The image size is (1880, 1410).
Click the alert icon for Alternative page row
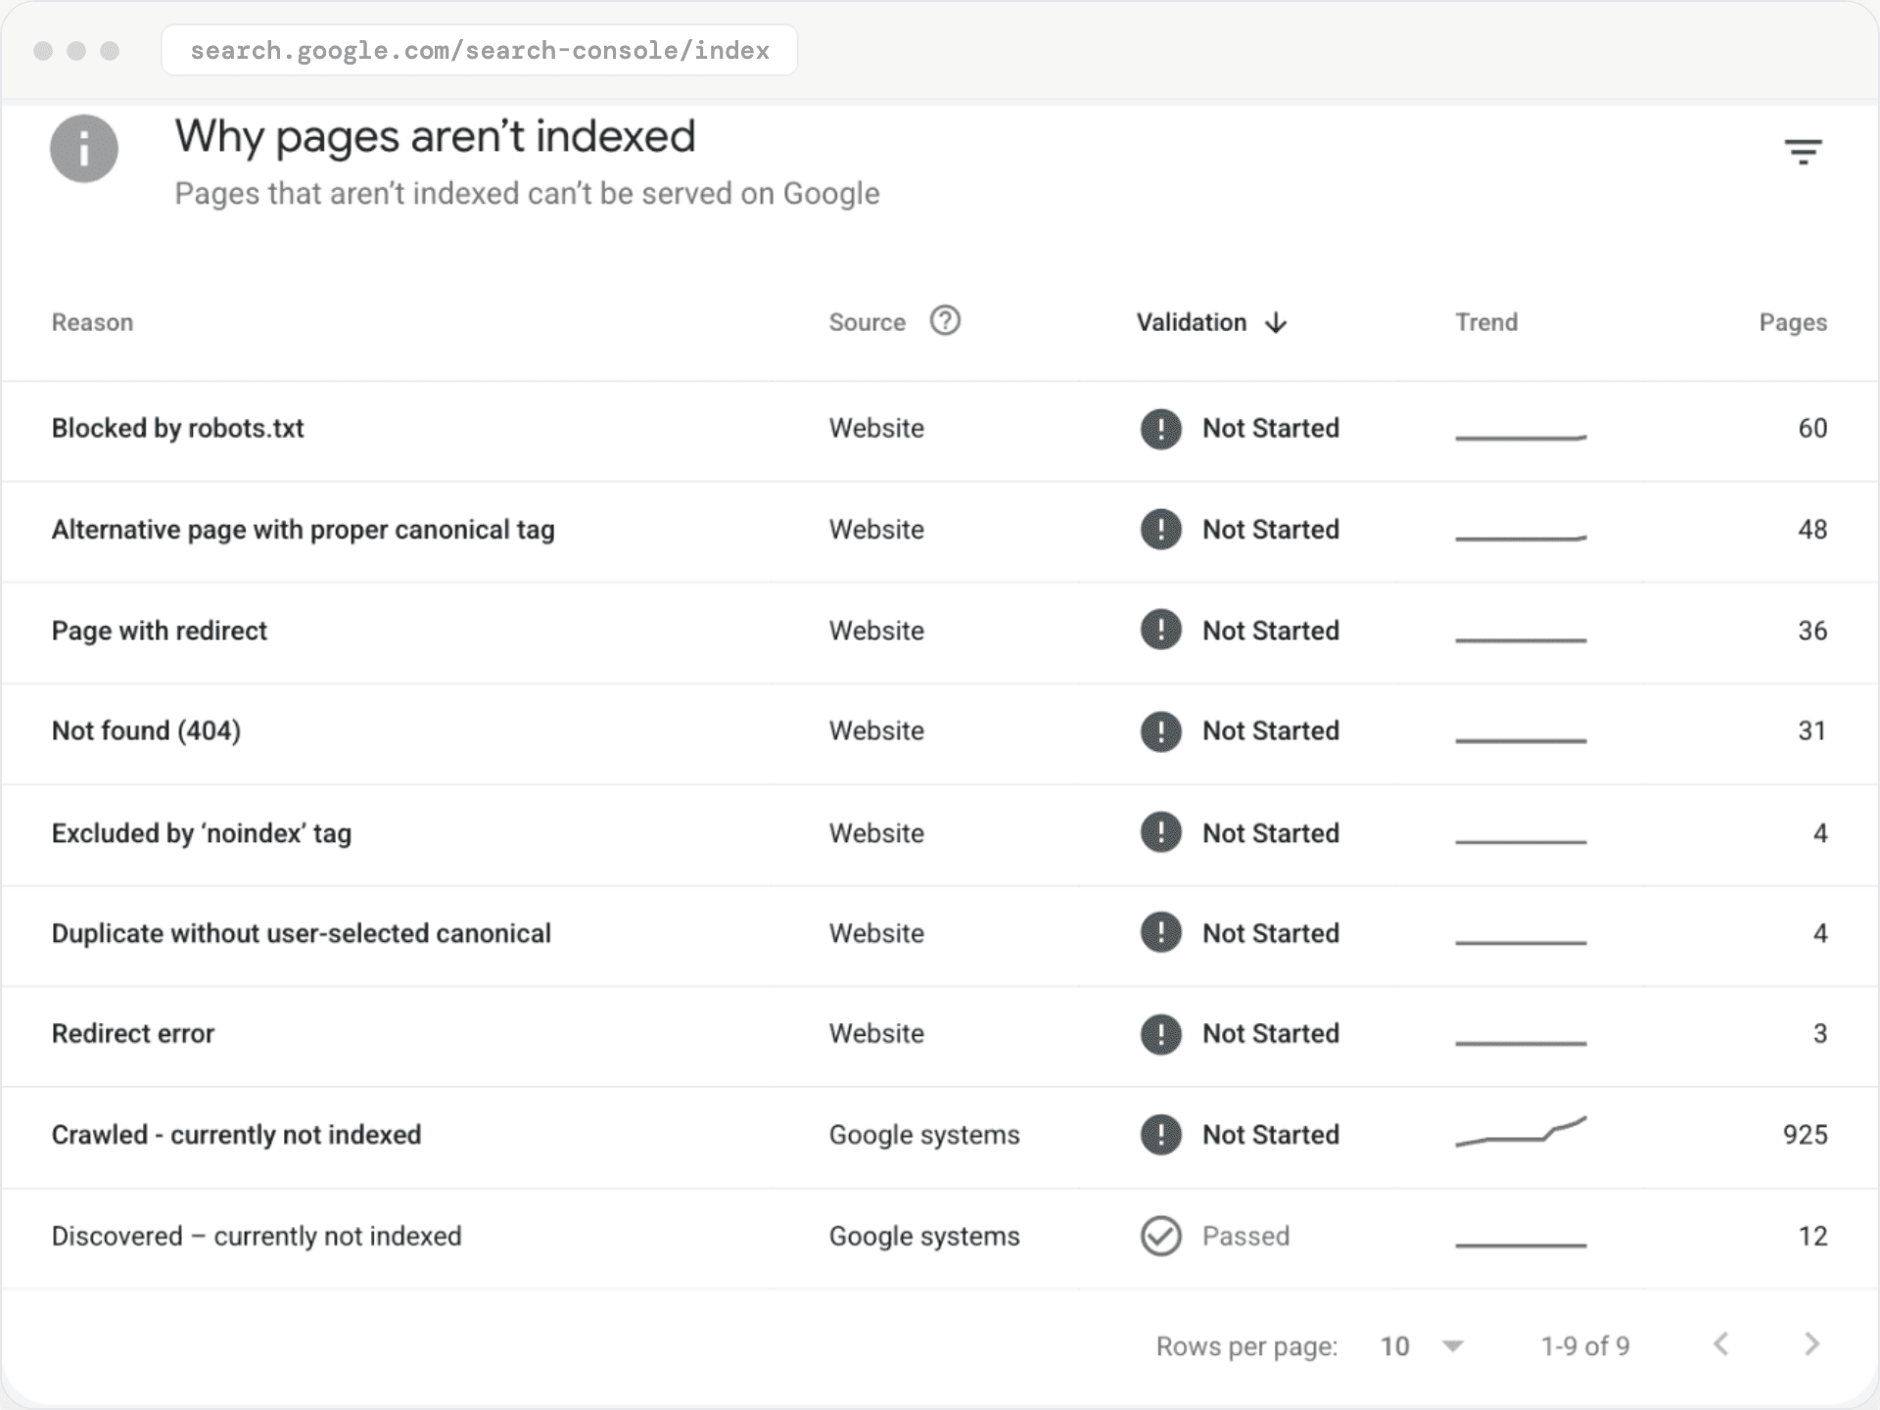1160,530
